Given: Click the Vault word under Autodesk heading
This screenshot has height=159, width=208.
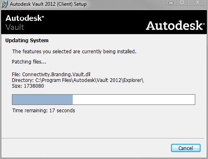Looking at the screenshot, I should 15,27.
